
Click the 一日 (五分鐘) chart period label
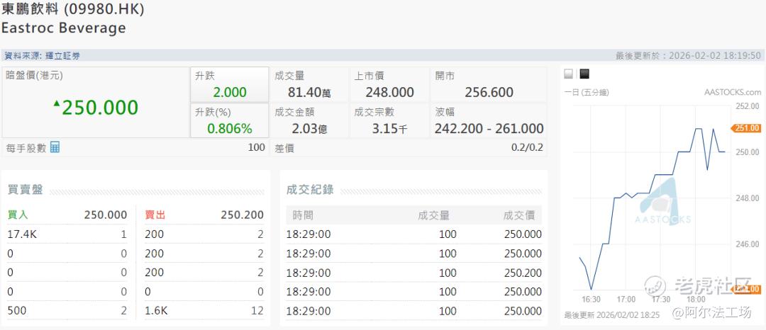[587, 92]
